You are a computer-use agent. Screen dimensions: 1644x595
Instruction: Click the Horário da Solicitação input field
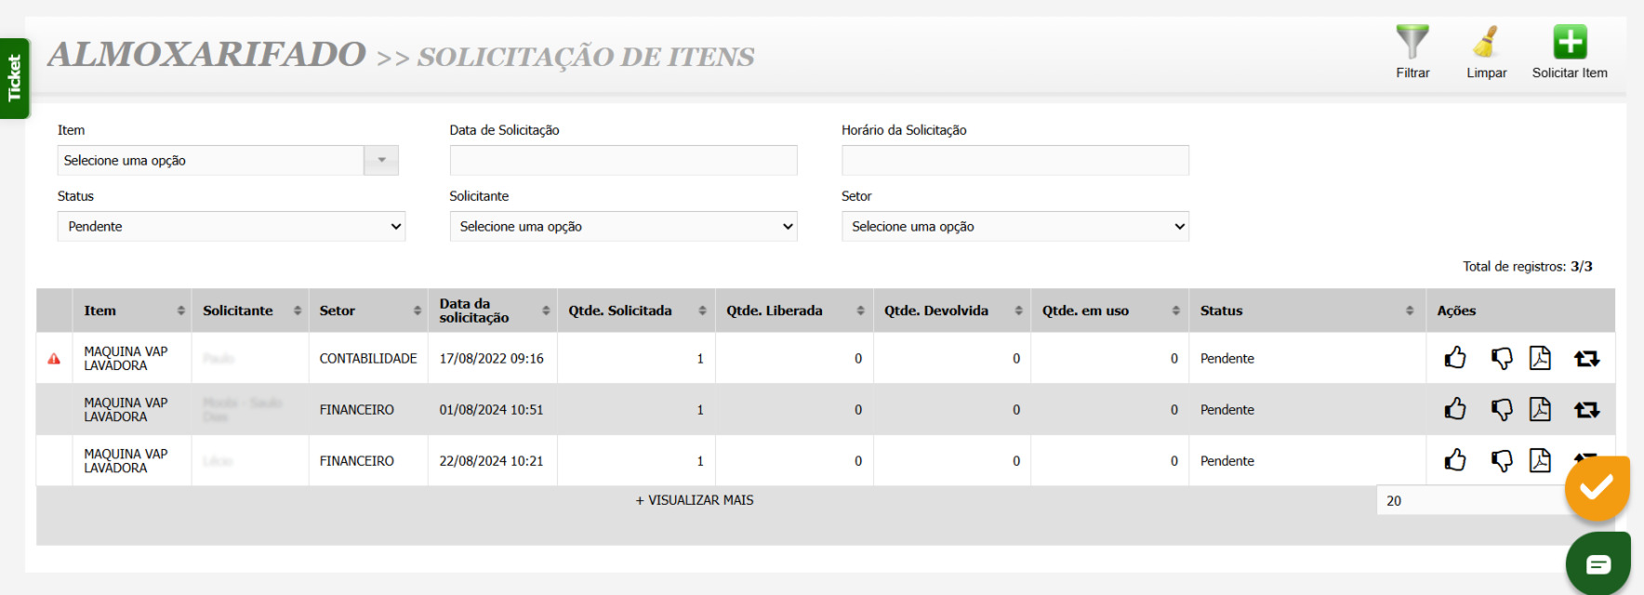[x=1014, y=161]
